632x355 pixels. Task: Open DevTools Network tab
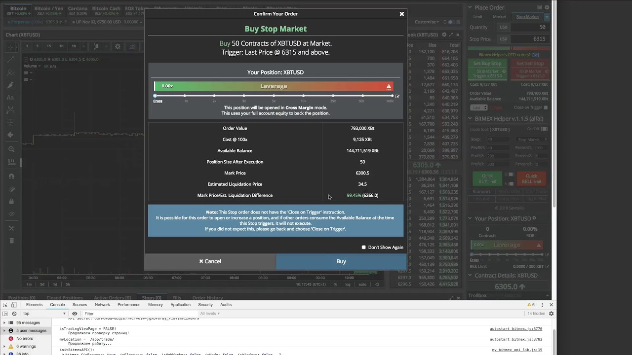point(102,305)
